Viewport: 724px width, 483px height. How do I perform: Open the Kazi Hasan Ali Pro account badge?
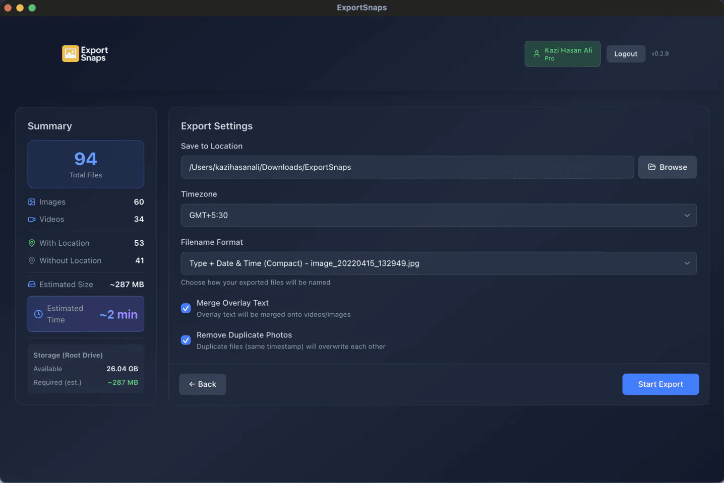tap(562, 53)
